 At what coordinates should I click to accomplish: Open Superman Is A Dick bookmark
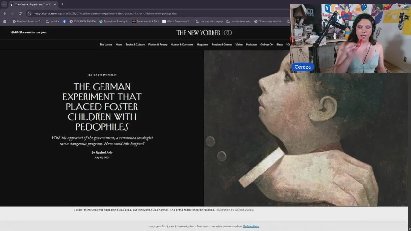coord(145,21)
